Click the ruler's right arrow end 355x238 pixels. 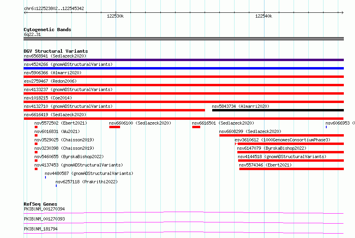[x=342, y=12]
